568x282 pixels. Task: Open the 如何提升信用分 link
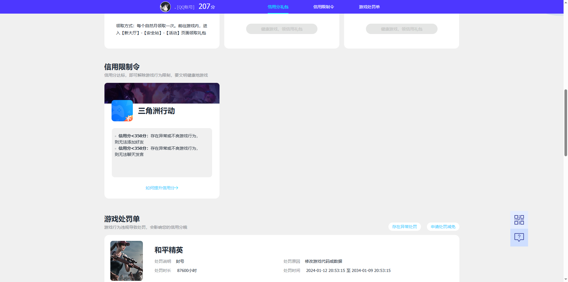162,188
